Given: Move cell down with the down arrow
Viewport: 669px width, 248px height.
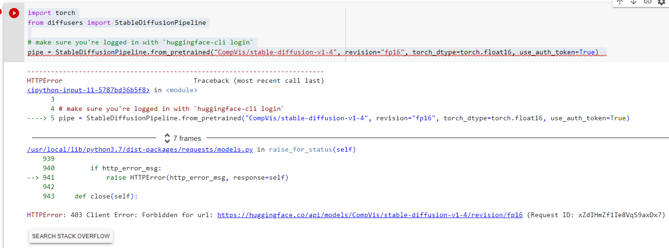Looking at the screenshot, I should [634, 2].
